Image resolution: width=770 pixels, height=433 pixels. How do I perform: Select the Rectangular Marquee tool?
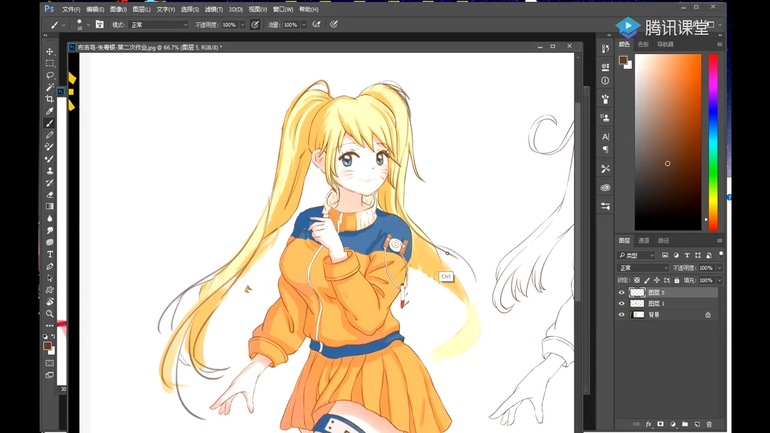(50, 63)
